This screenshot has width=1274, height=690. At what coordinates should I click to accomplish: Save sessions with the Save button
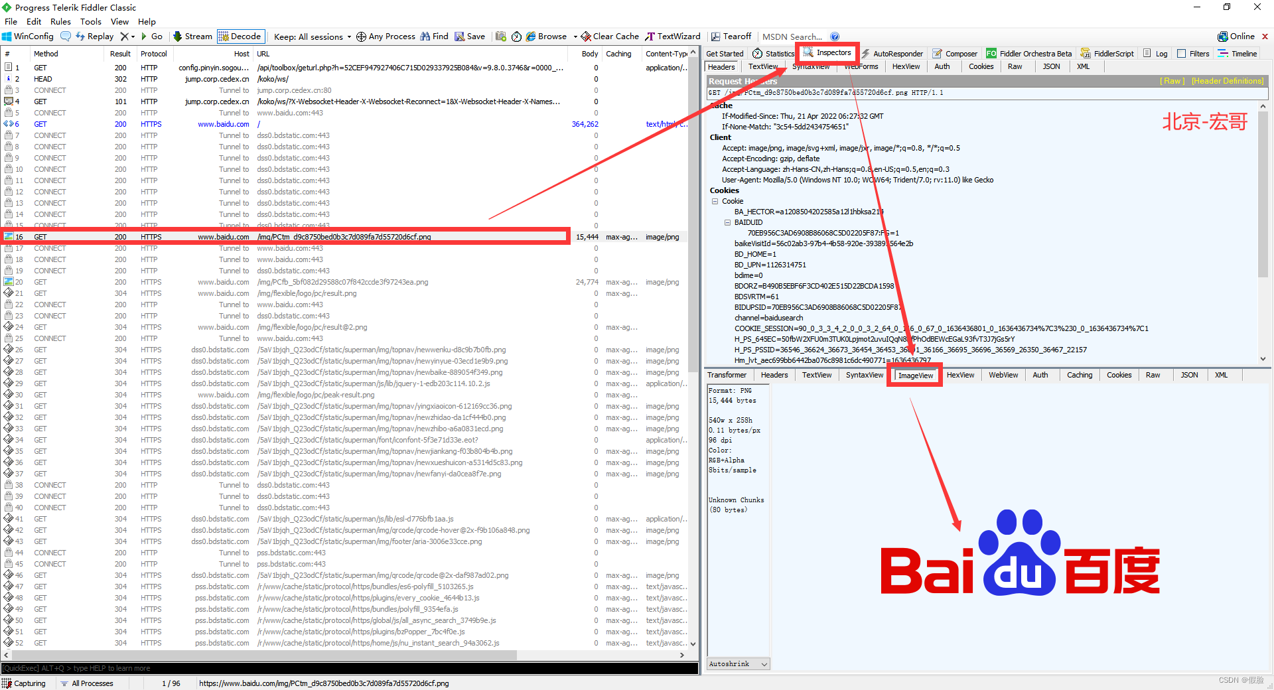coord(470,36)
